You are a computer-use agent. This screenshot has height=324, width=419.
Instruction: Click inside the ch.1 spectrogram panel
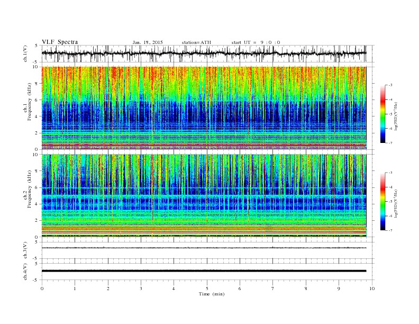[204, 108]
